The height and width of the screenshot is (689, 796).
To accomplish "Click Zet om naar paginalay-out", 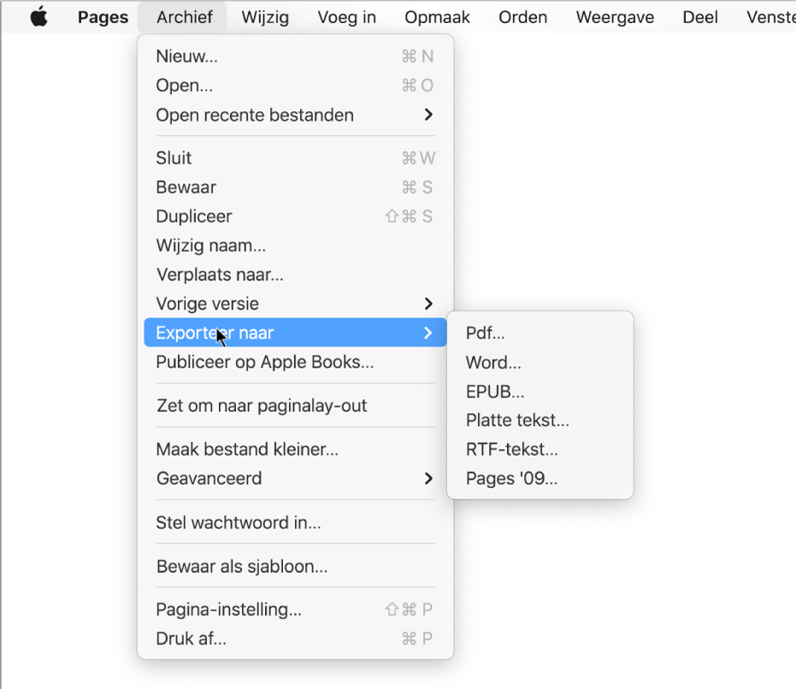I will (x=262, y=406).
